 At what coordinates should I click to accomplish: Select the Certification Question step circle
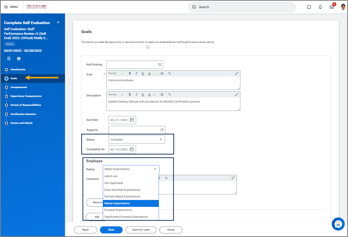point(6,114)
